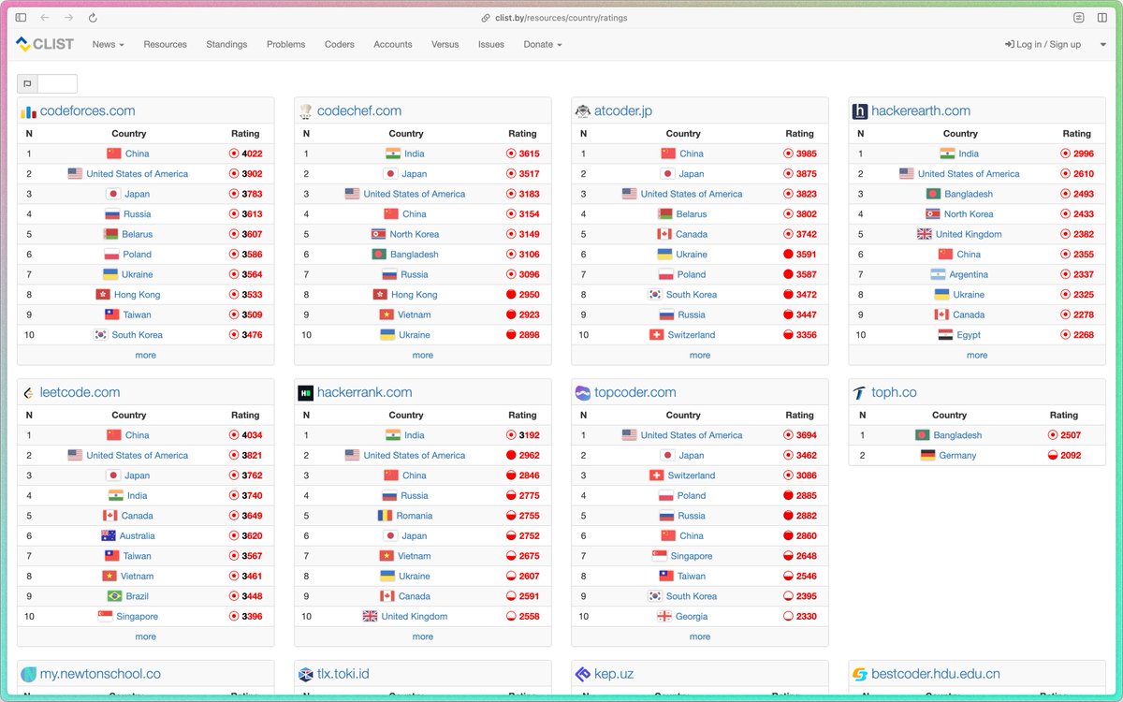1123x702 pixels.
Task: Click the leetcode.com logo icon
Action: pyautogui.click(x=28, y=393)
